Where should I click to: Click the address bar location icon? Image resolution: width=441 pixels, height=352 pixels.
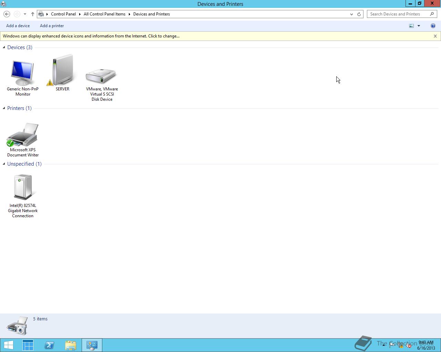(x=41, y=14)
